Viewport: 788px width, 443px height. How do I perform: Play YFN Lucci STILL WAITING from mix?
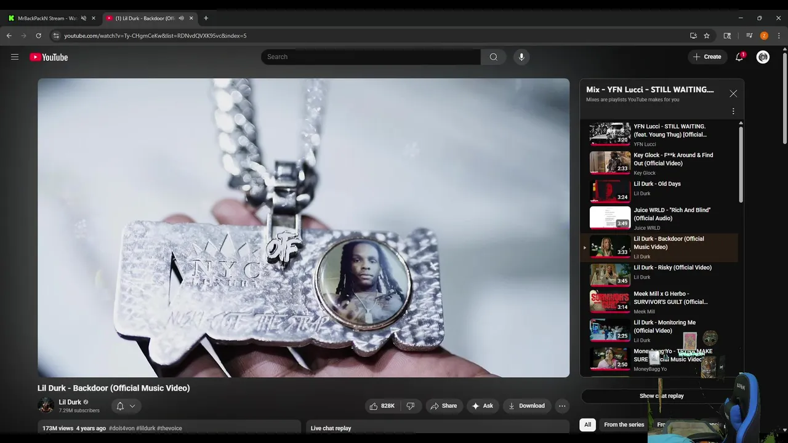coord(659,134)
